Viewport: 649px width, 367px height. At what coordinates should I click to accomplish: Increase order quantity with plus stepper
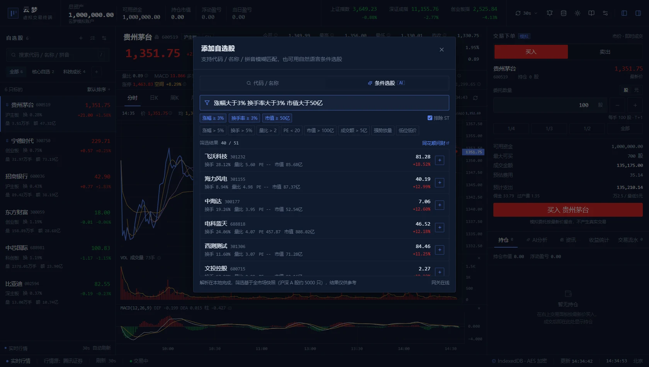point(635,105)
